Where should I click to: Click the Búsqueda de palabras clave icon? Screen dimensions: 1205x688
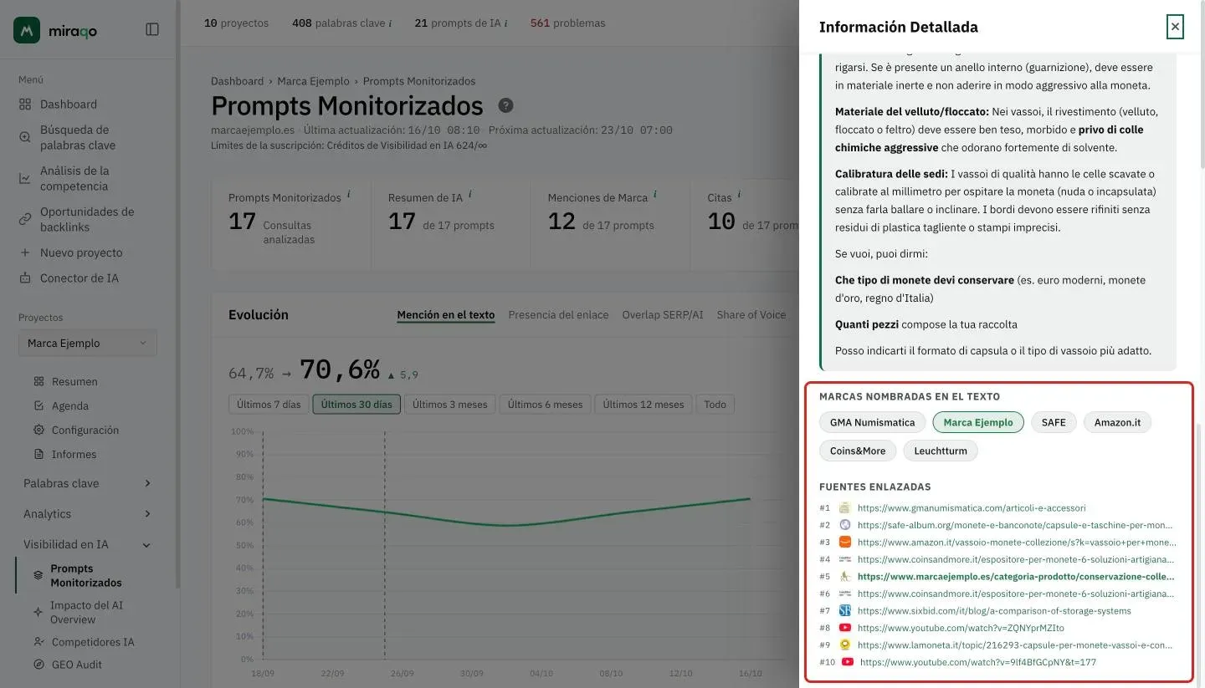click(25, 137)
